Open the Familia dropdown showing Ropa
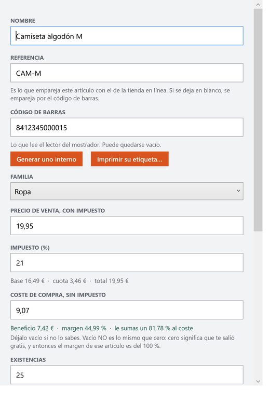 point(127,192)
